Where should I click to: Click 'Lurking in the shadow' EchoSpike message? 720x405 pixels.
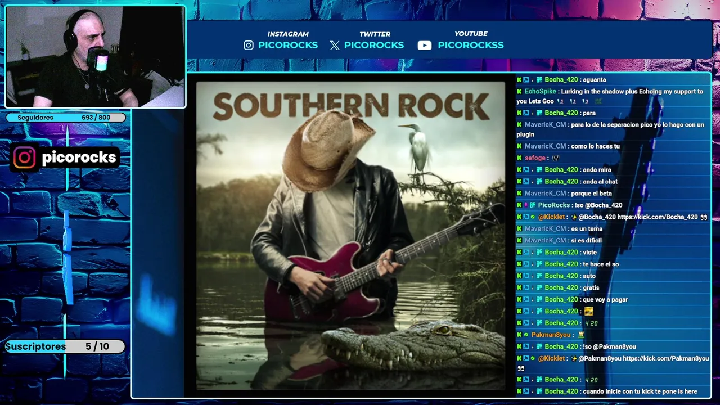(610, 96)
